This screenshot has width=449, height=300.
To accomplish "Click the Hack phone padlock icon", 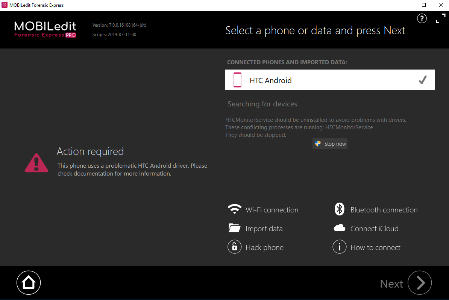I will click(x=234, y=247).
